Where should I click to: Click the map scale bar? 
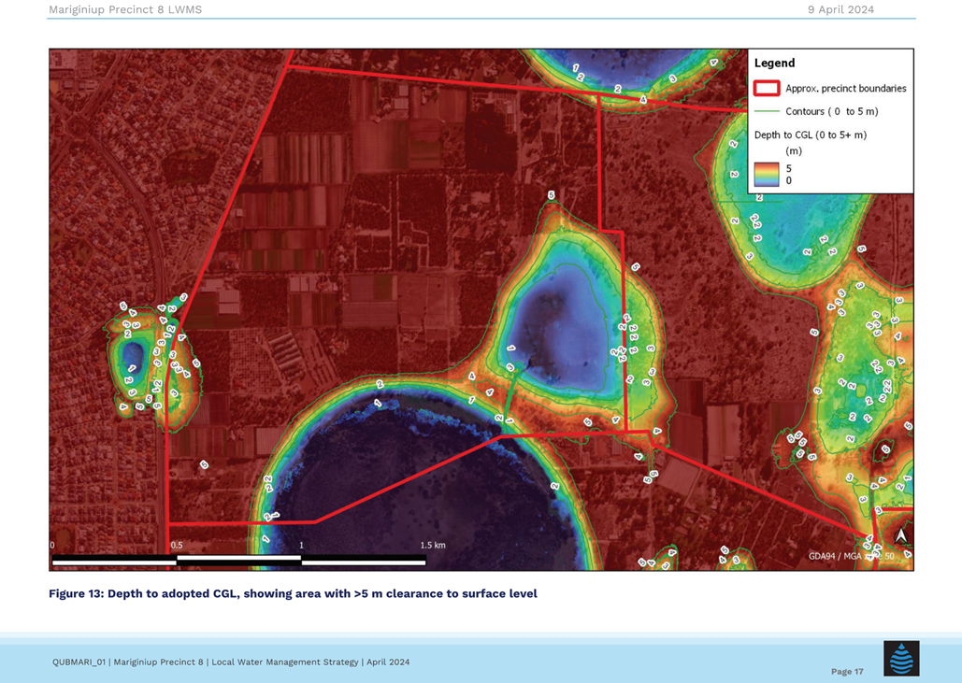tap(238, 560)
